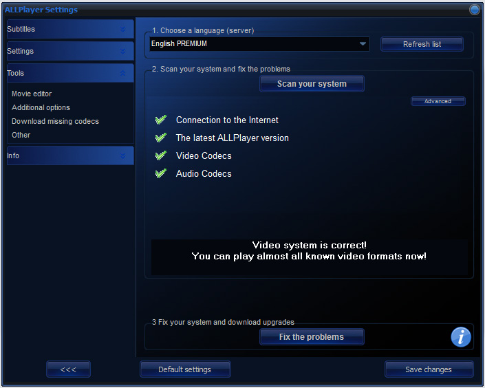Click the latest ALLPlayer version checkmark icon
Screen dimensions: 485x388
click(161, 138)
